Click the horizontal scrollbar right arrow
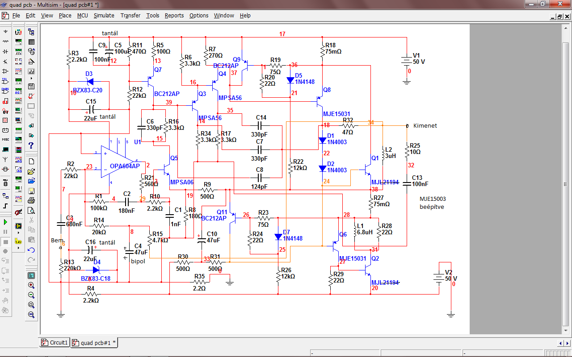The width and height of the screenshot is (572, 357). pyautogui.click(x=568, y=343)
